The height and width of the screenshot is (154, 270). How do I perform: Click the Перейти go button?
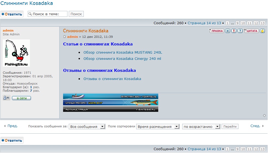pos(230,127)
